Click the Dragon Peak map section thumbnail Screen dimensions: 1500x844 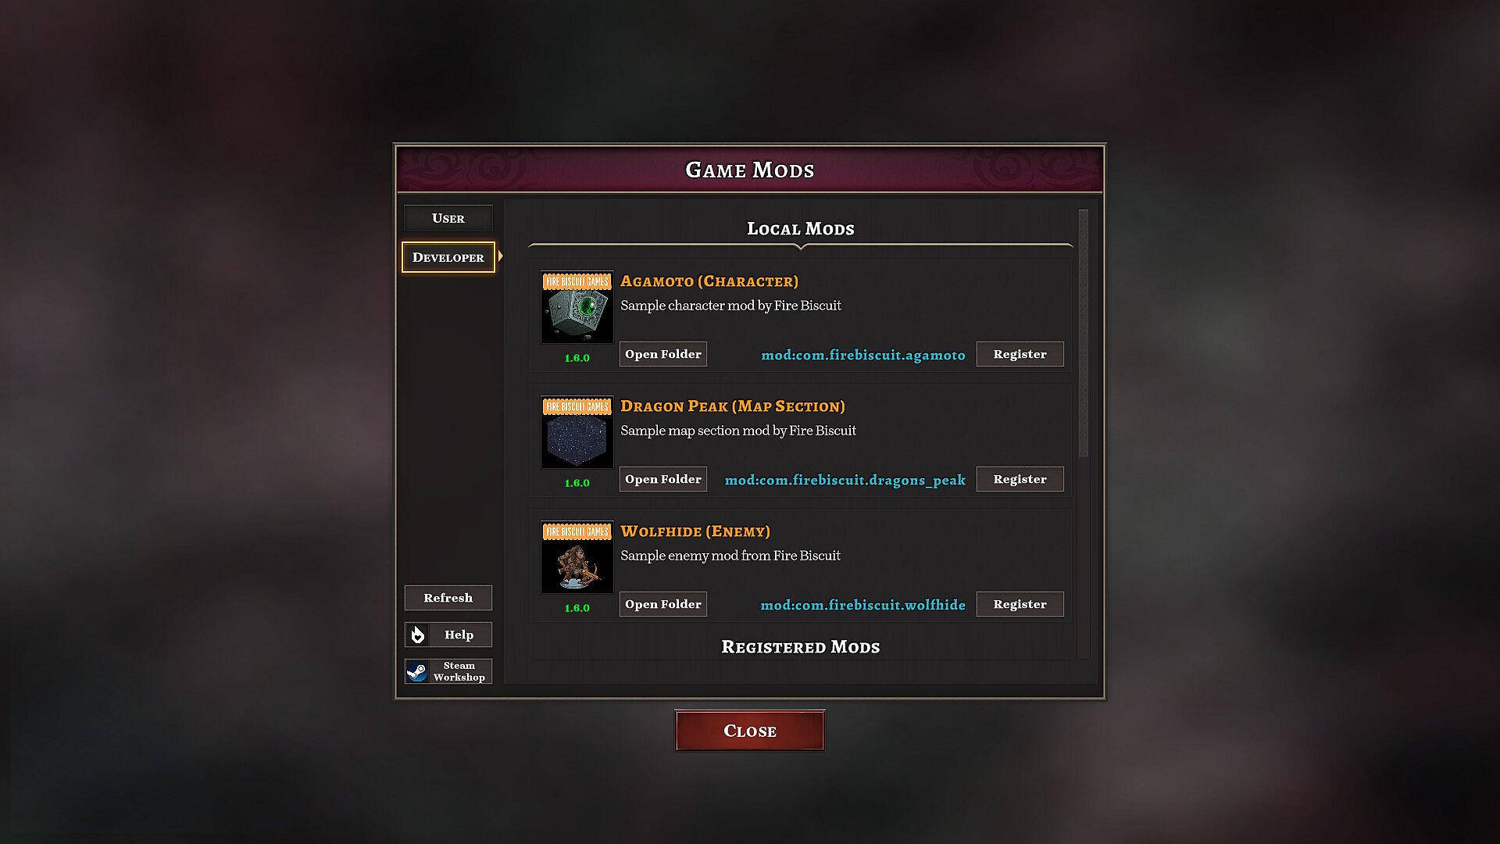point(577,432)
